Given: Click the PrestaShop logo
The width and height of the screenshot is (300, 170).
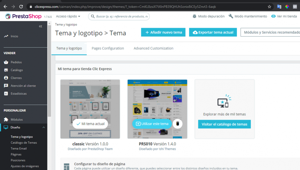Looking at the screenshot, I should point(23,16).
